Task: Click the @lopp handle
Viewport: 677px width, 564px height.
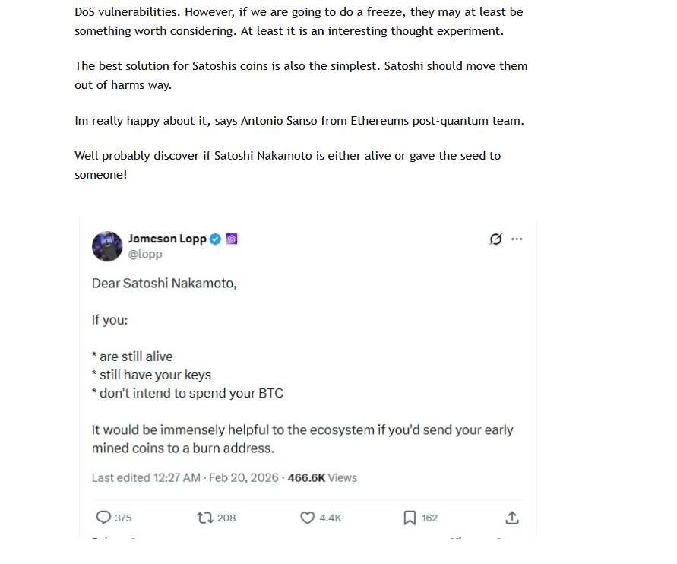Action: pos(145,254)
